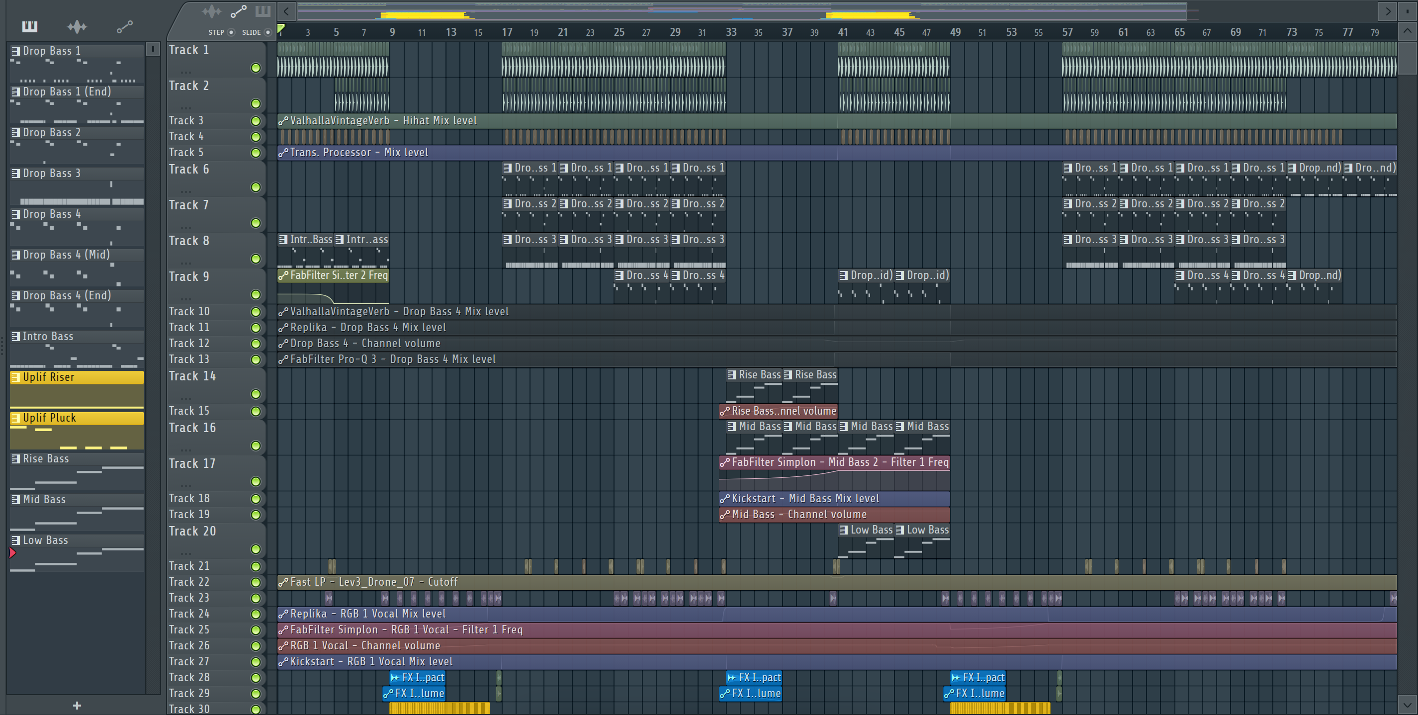This screenshot has height=715, width=1418.
Task: Click the picker panel scrollbar handle
Action: pos(154,49)
